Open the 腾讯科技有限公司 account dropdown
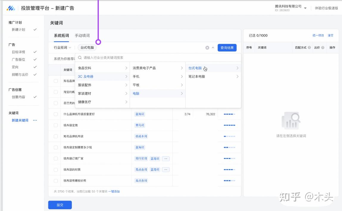This screenshot has width=342, height=211. [x=305, y=8]
